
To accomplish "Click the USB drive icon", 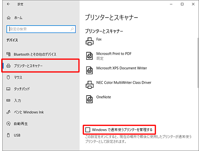I will pyautogui.click(x=8, y=135).
